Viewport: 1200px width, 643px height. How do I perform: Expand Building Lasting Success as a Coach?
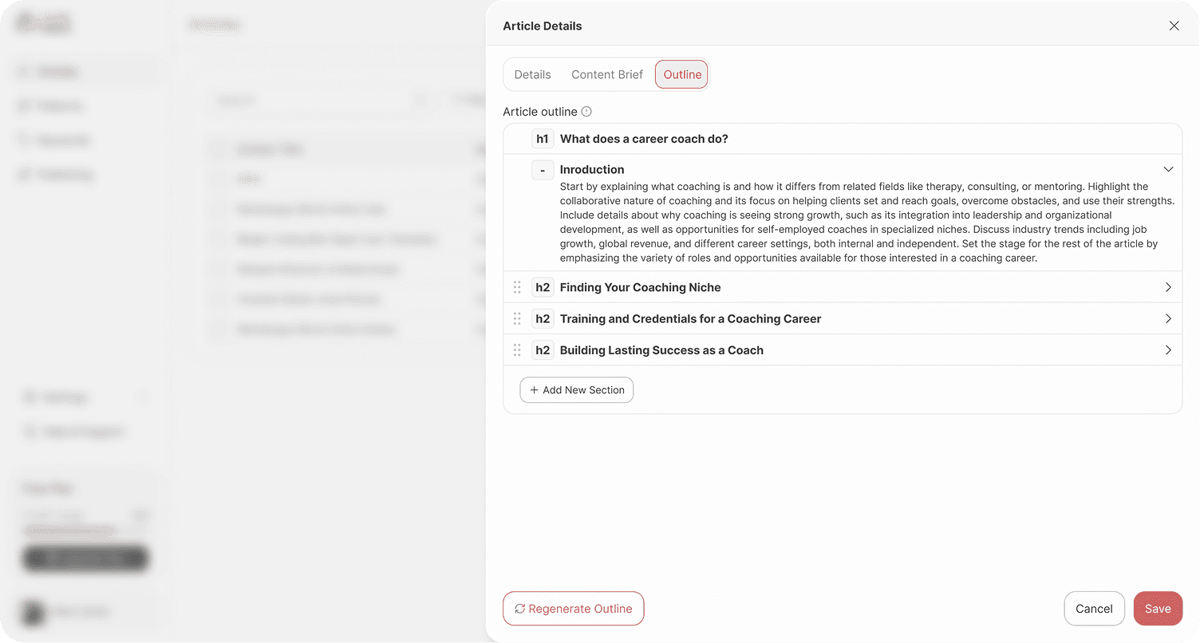[x=1168, y=350]
